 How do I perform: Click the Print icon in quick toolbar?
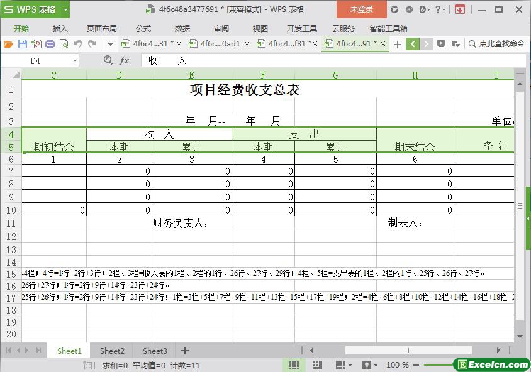pyautogui.click(x=50, y=44)
